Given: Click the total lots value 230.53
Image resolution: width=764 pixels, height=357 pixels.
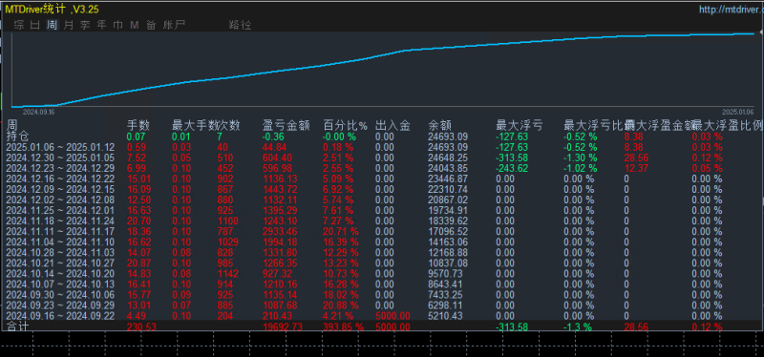Looking at the screenshot, I should click(141, 326).
